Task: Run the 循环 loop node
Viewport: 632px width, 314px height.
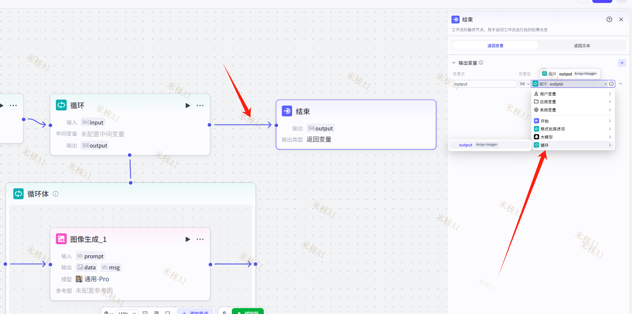Action: [188, 106]
